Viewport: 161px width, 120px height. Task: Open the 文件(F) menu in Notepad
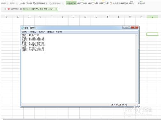click(x=25, y=32)
